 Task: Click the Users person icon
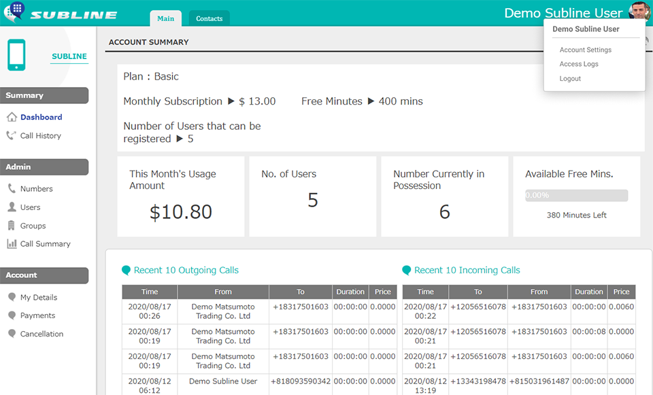tap(12, 207)
